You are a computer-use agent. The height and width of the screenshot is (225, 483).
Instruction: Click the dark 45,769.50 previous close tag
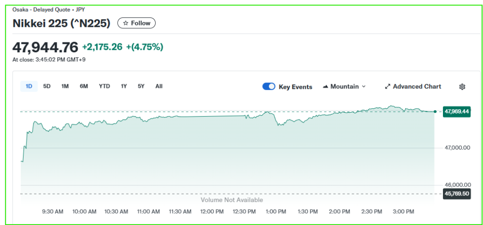click(x=457, y=193)
